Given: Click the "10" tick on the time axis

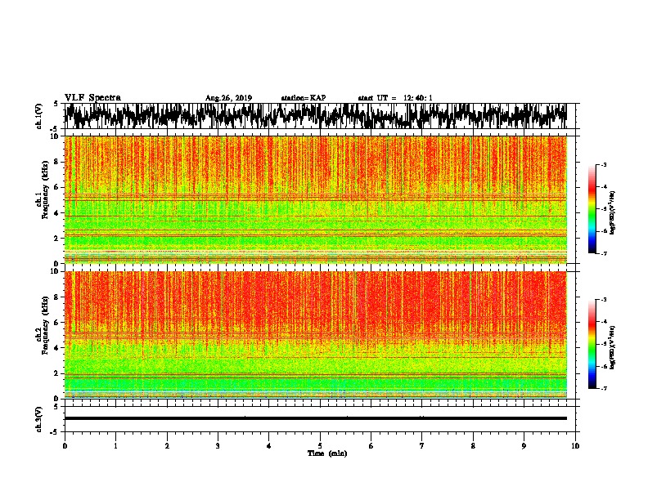Looking at the screenshot, I should (575, 446).
